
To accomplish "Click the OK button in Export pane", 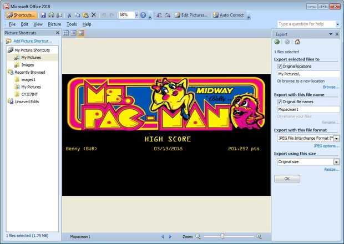I will (x=287, y=179).
